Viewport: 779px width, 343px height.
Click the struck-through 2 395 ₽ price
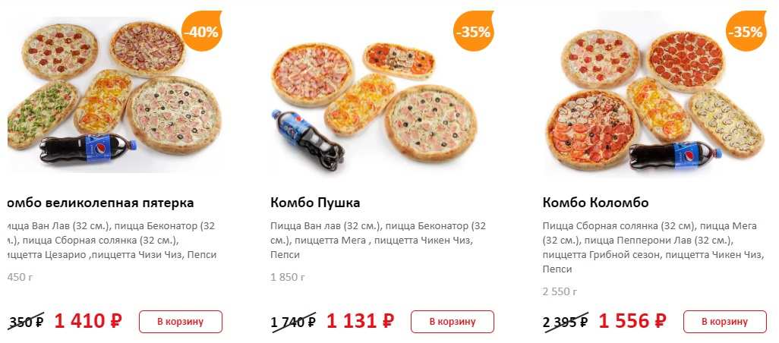click(x=565, y=322)
